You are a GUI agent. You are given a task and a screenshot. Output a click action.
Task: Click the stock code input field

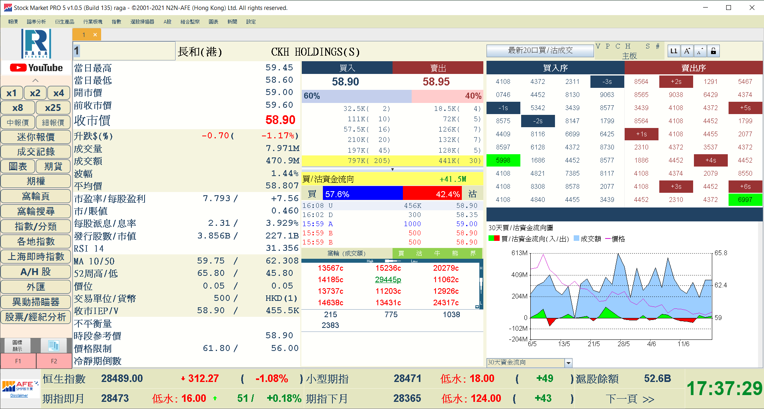tap(124, 51)
